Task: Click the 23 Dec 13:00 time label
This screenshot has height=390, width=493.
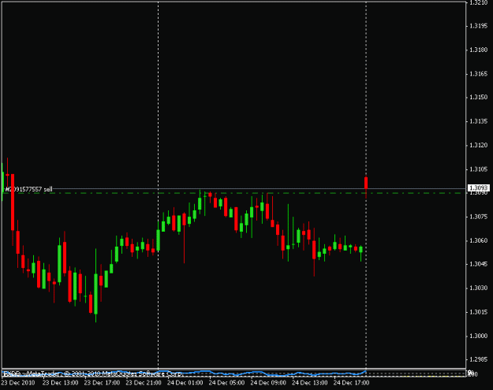Action: pos(61,383)
